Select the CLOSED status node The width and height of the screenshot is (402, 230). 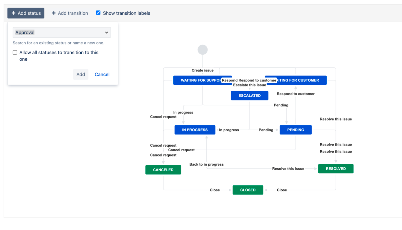point(248,190)
